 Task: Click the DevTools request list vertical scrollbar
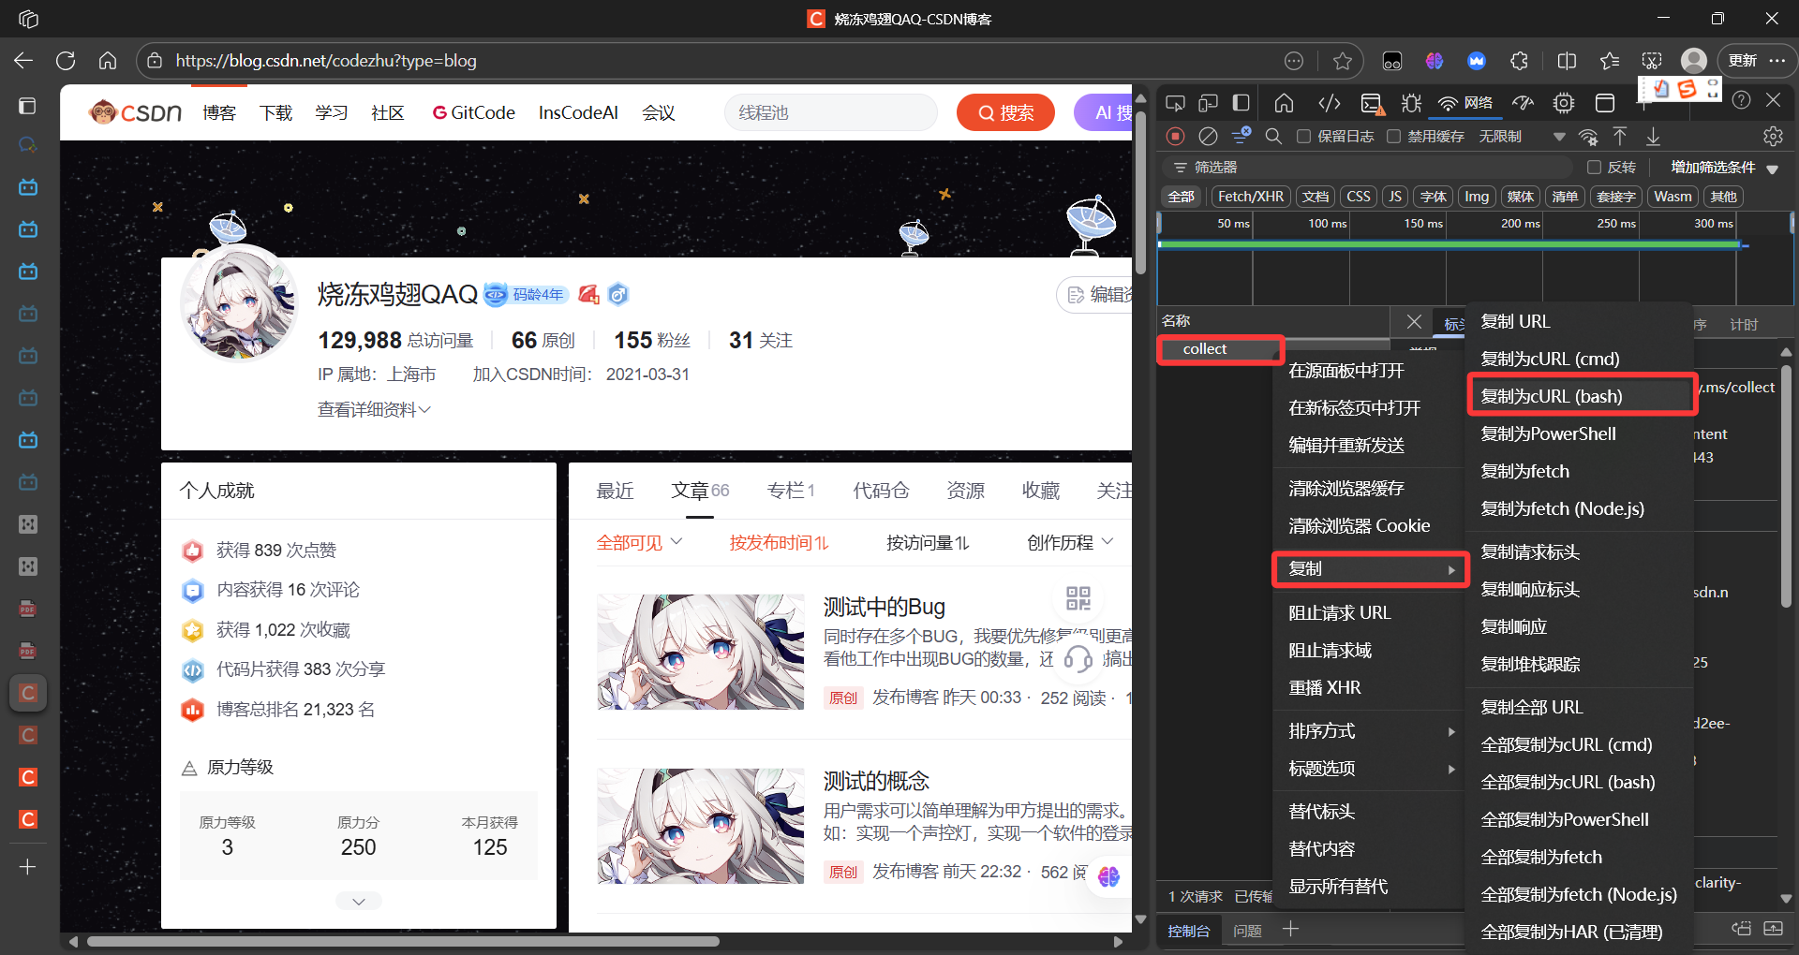click(x=1786, y=487)
